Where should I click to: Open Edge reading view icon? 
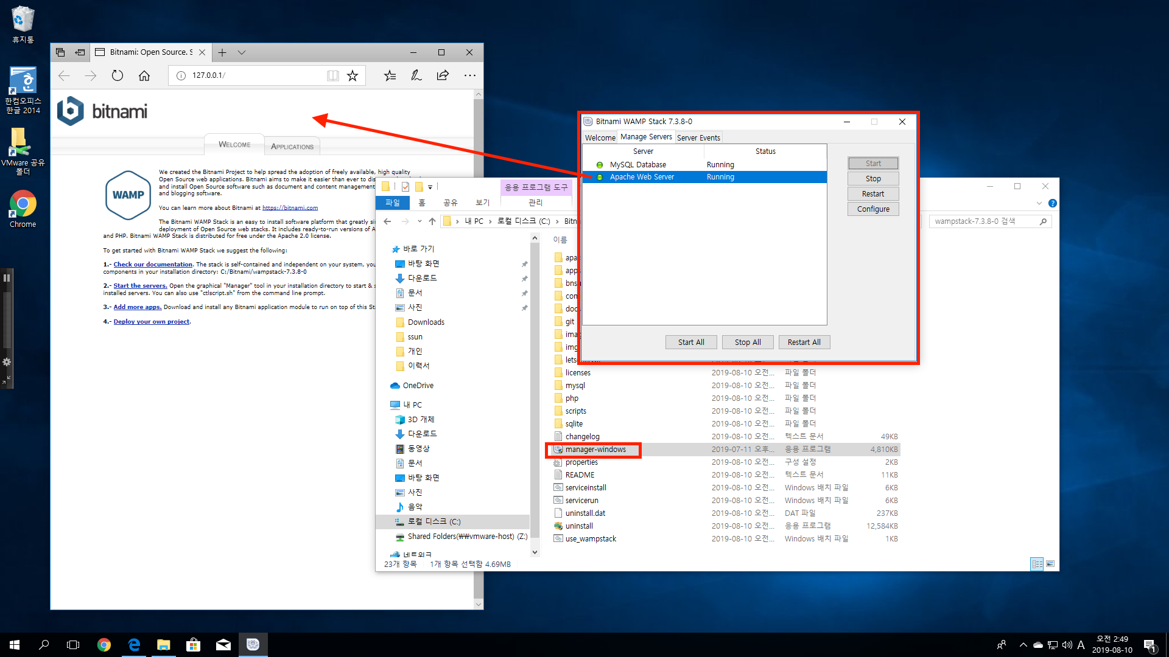click(332, 75)
